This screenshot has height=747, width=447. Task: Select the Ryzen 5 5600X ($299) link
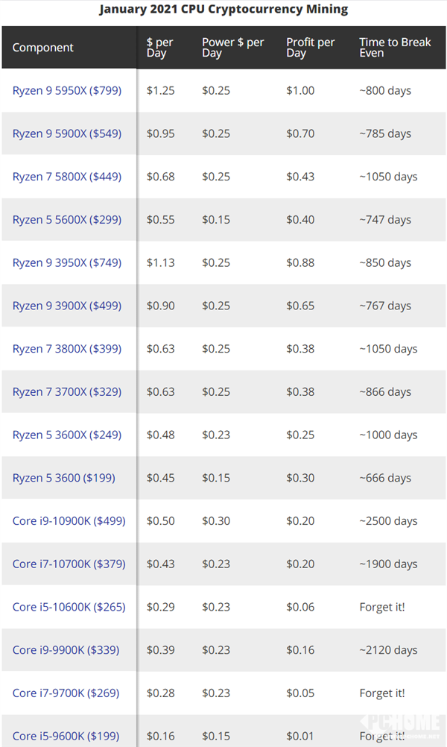click(x=66, y=220)
